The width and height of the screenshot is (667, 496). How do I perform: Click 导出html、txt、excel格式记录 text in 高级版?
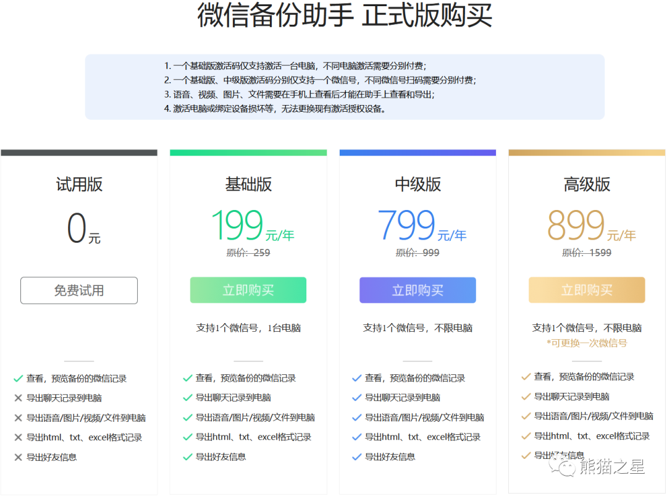click(592, 436)
